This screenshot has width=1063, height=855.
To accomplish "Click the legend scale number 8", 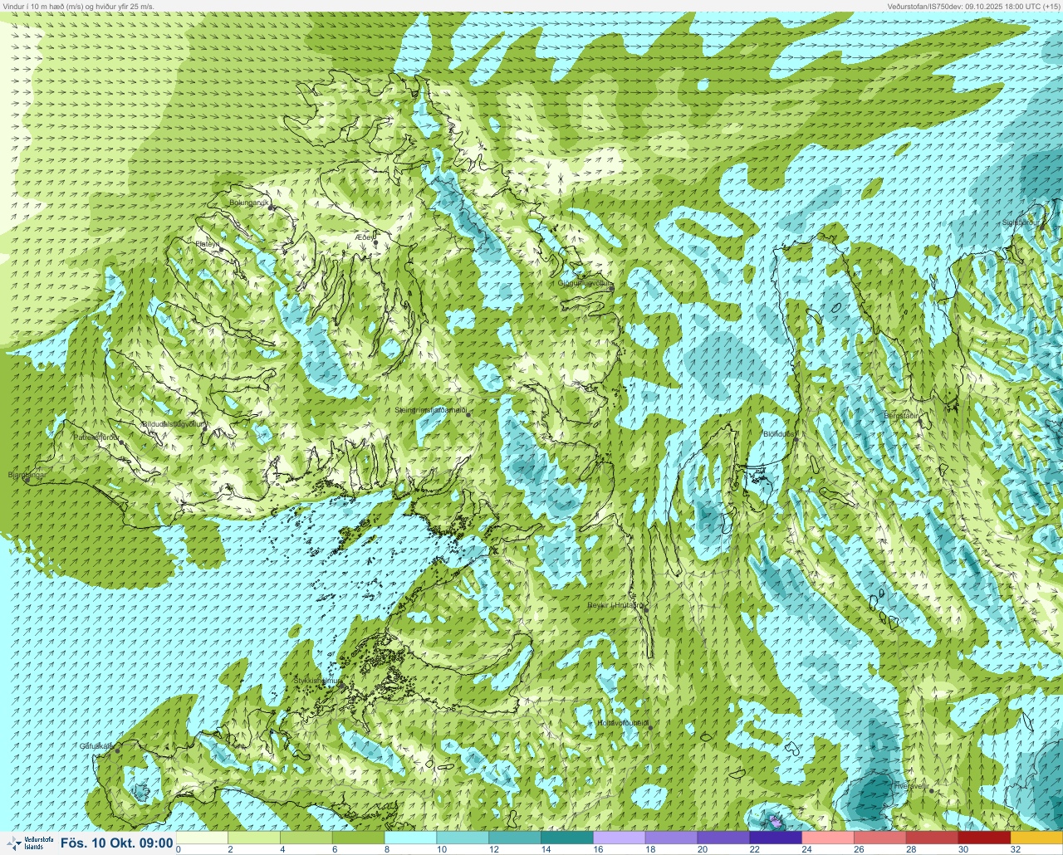I will pyautogui.click(x=388, y=849).
